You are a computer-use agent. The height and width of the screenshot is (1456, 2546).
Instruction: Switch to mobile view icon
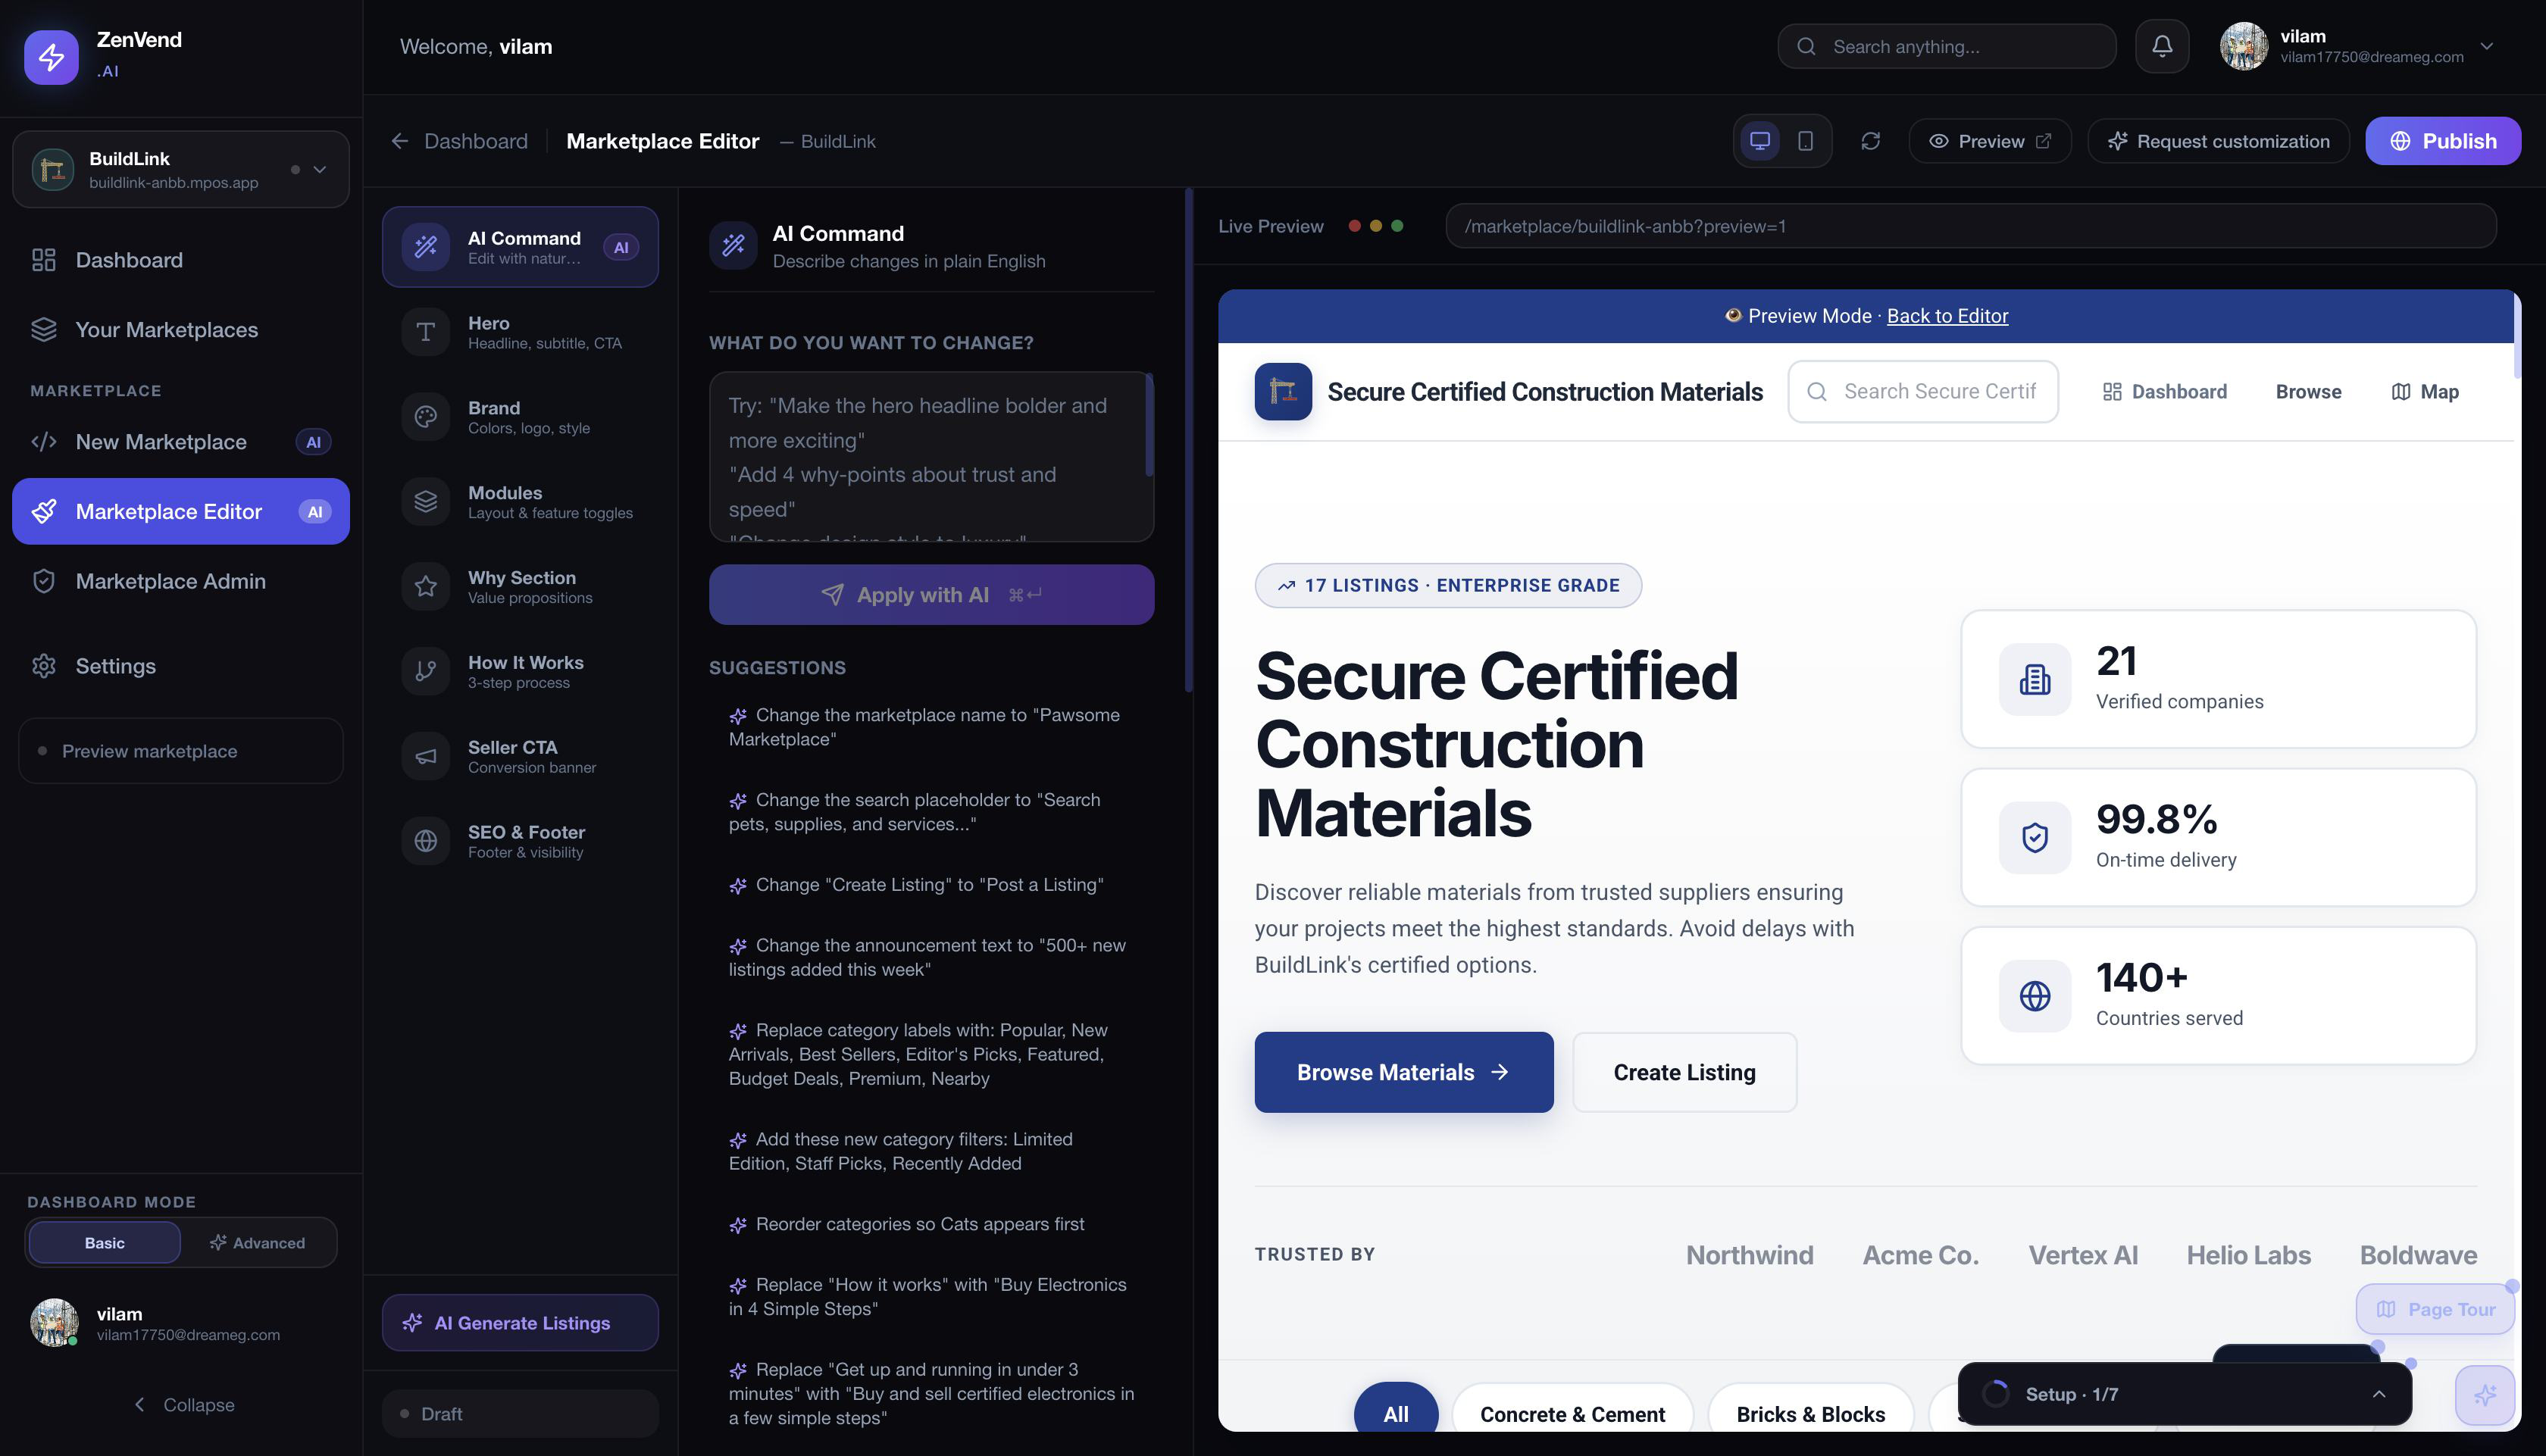(1805, 141)
